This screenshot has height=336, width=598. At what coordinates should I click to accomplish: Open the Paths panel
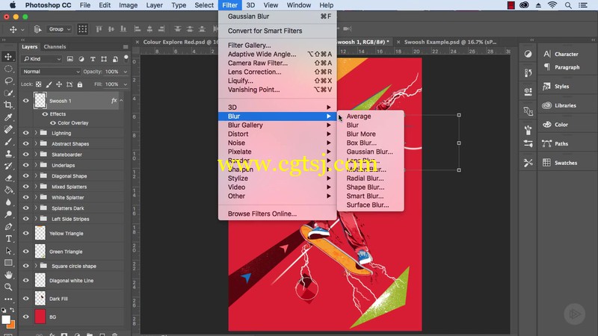pos(555,143)
